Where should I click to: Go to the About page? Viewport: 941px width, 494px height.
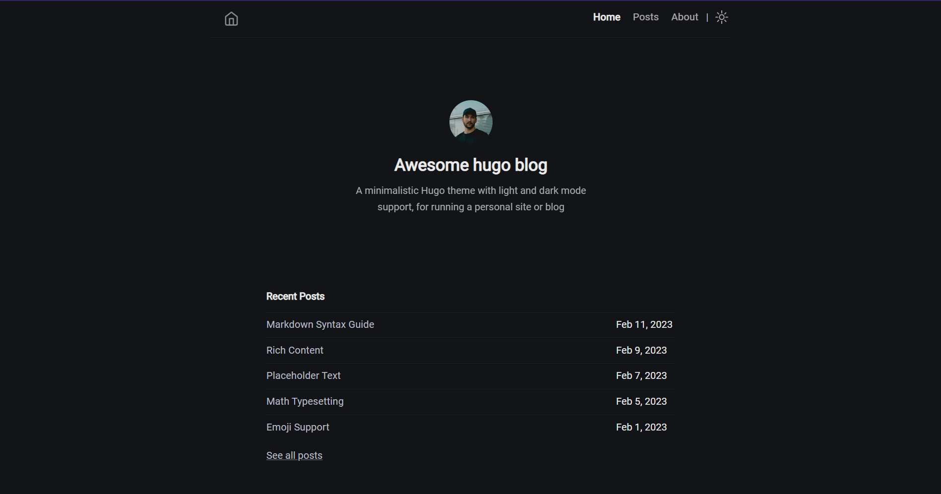[x=684, y=17]
